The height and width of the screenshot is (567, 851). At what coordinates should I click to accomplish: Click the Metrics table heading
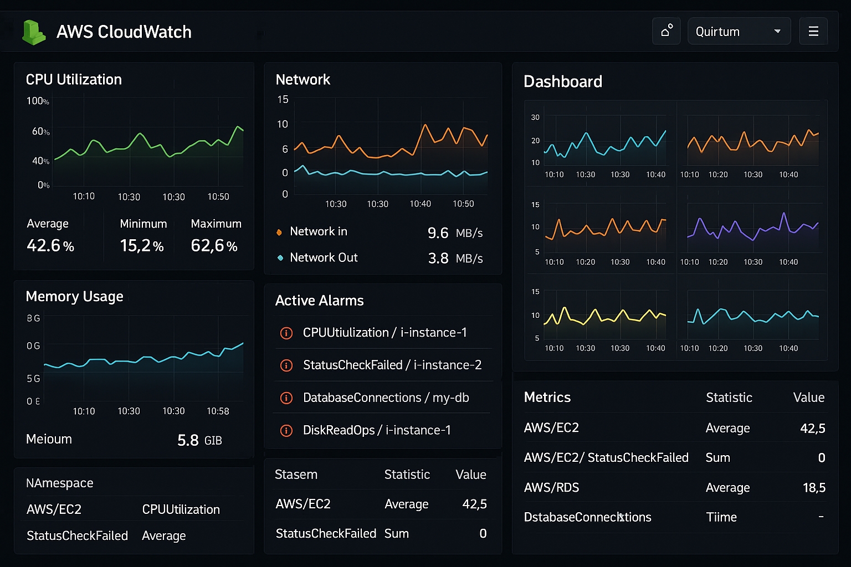click(x=547, y=398)
